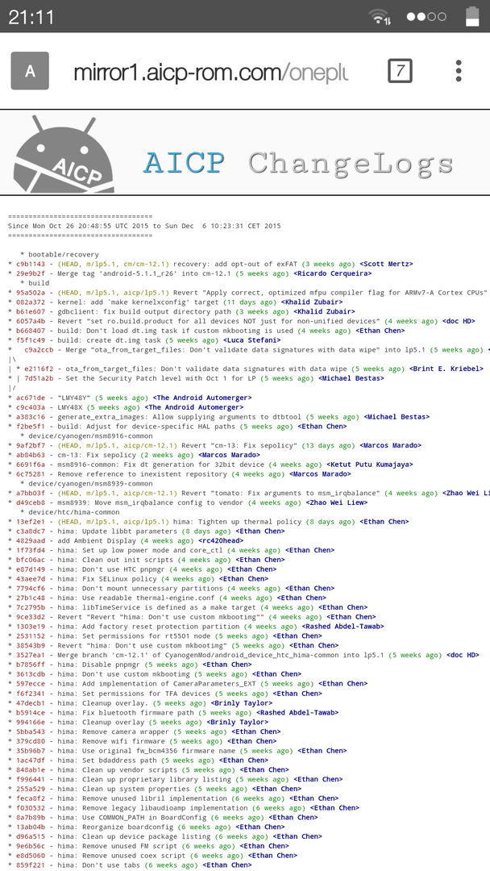This screenshot has width=490, height=871.
Task: Tap the AICP android logo
Action: point(64,152)
